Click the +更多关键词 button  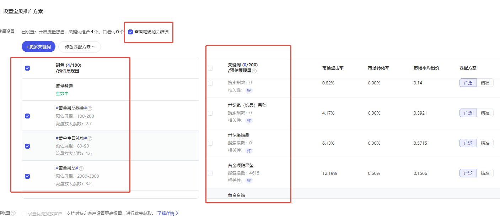click(38, 47)
